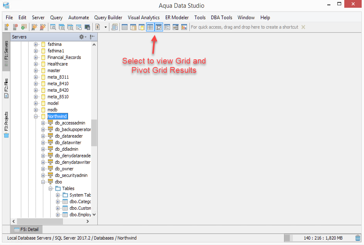Select the dbo.Employees table row

[80, 215]
